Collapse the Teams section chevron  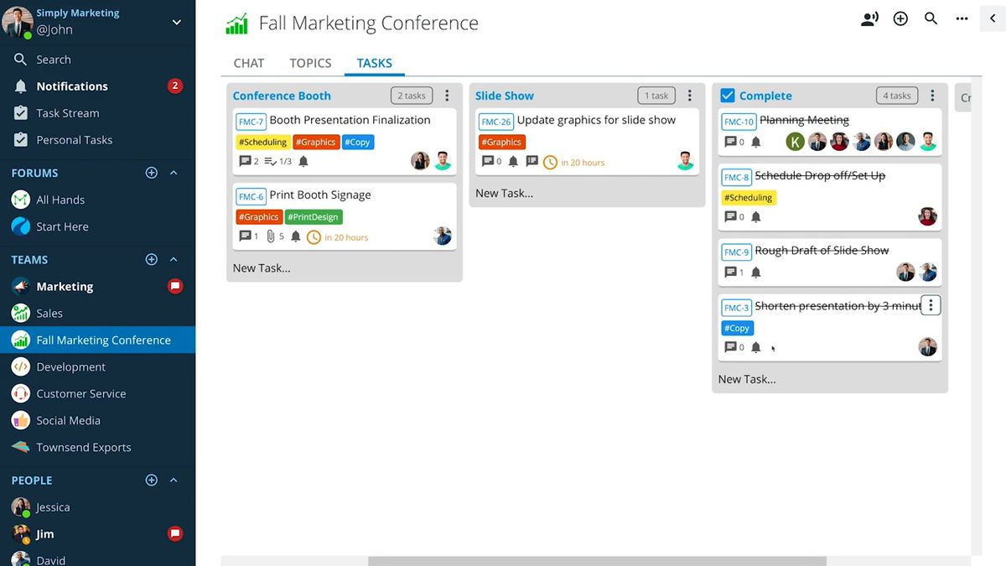[x=174, y=260]
